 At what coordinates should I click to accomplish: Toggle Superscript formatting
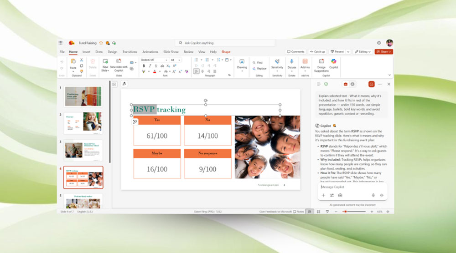(x=175, y=66)
